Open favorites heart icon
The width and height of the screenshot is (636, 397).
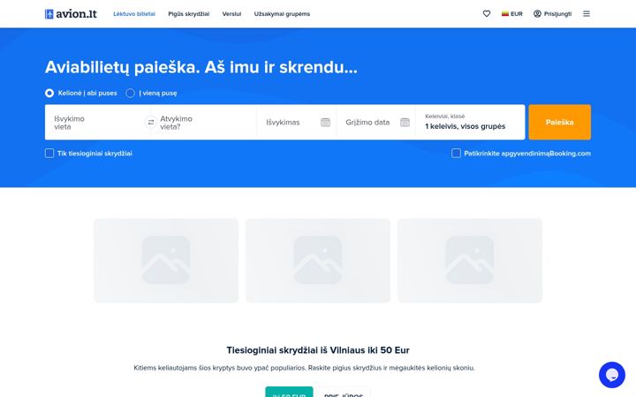click(x=487, y=14)
